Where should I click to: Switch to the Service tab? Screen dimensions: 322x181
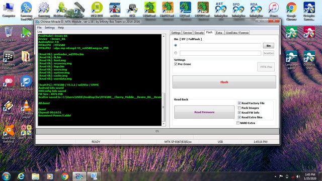pos(187,33)
